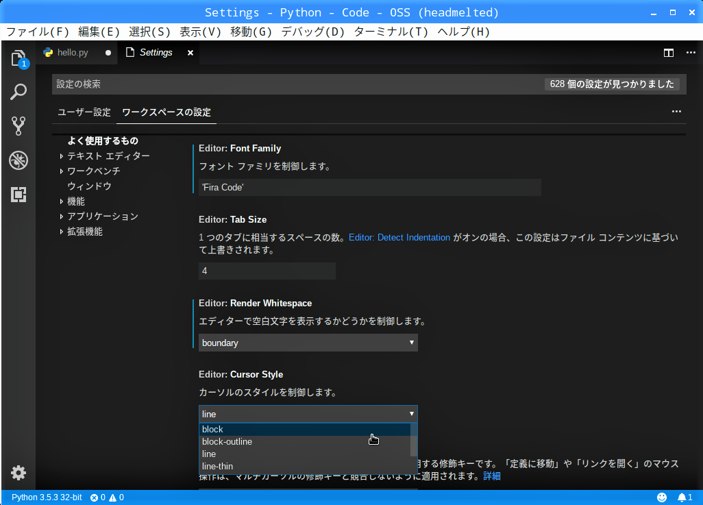703x505 pixels.
Task: Click the 設定の検索 search field
Action: coord(298,84)
